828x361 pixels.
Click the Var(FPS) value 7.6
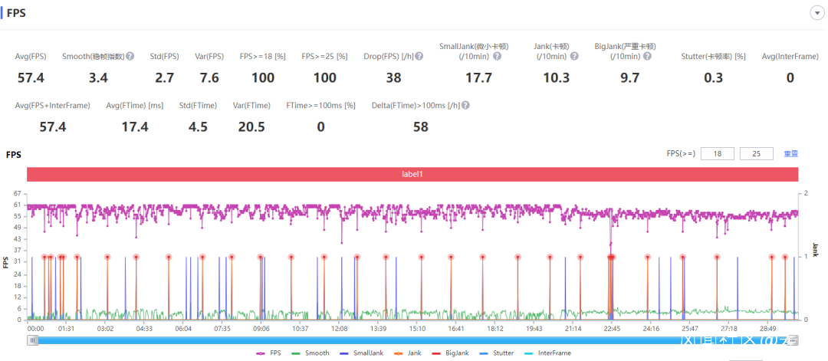(209, 78)
